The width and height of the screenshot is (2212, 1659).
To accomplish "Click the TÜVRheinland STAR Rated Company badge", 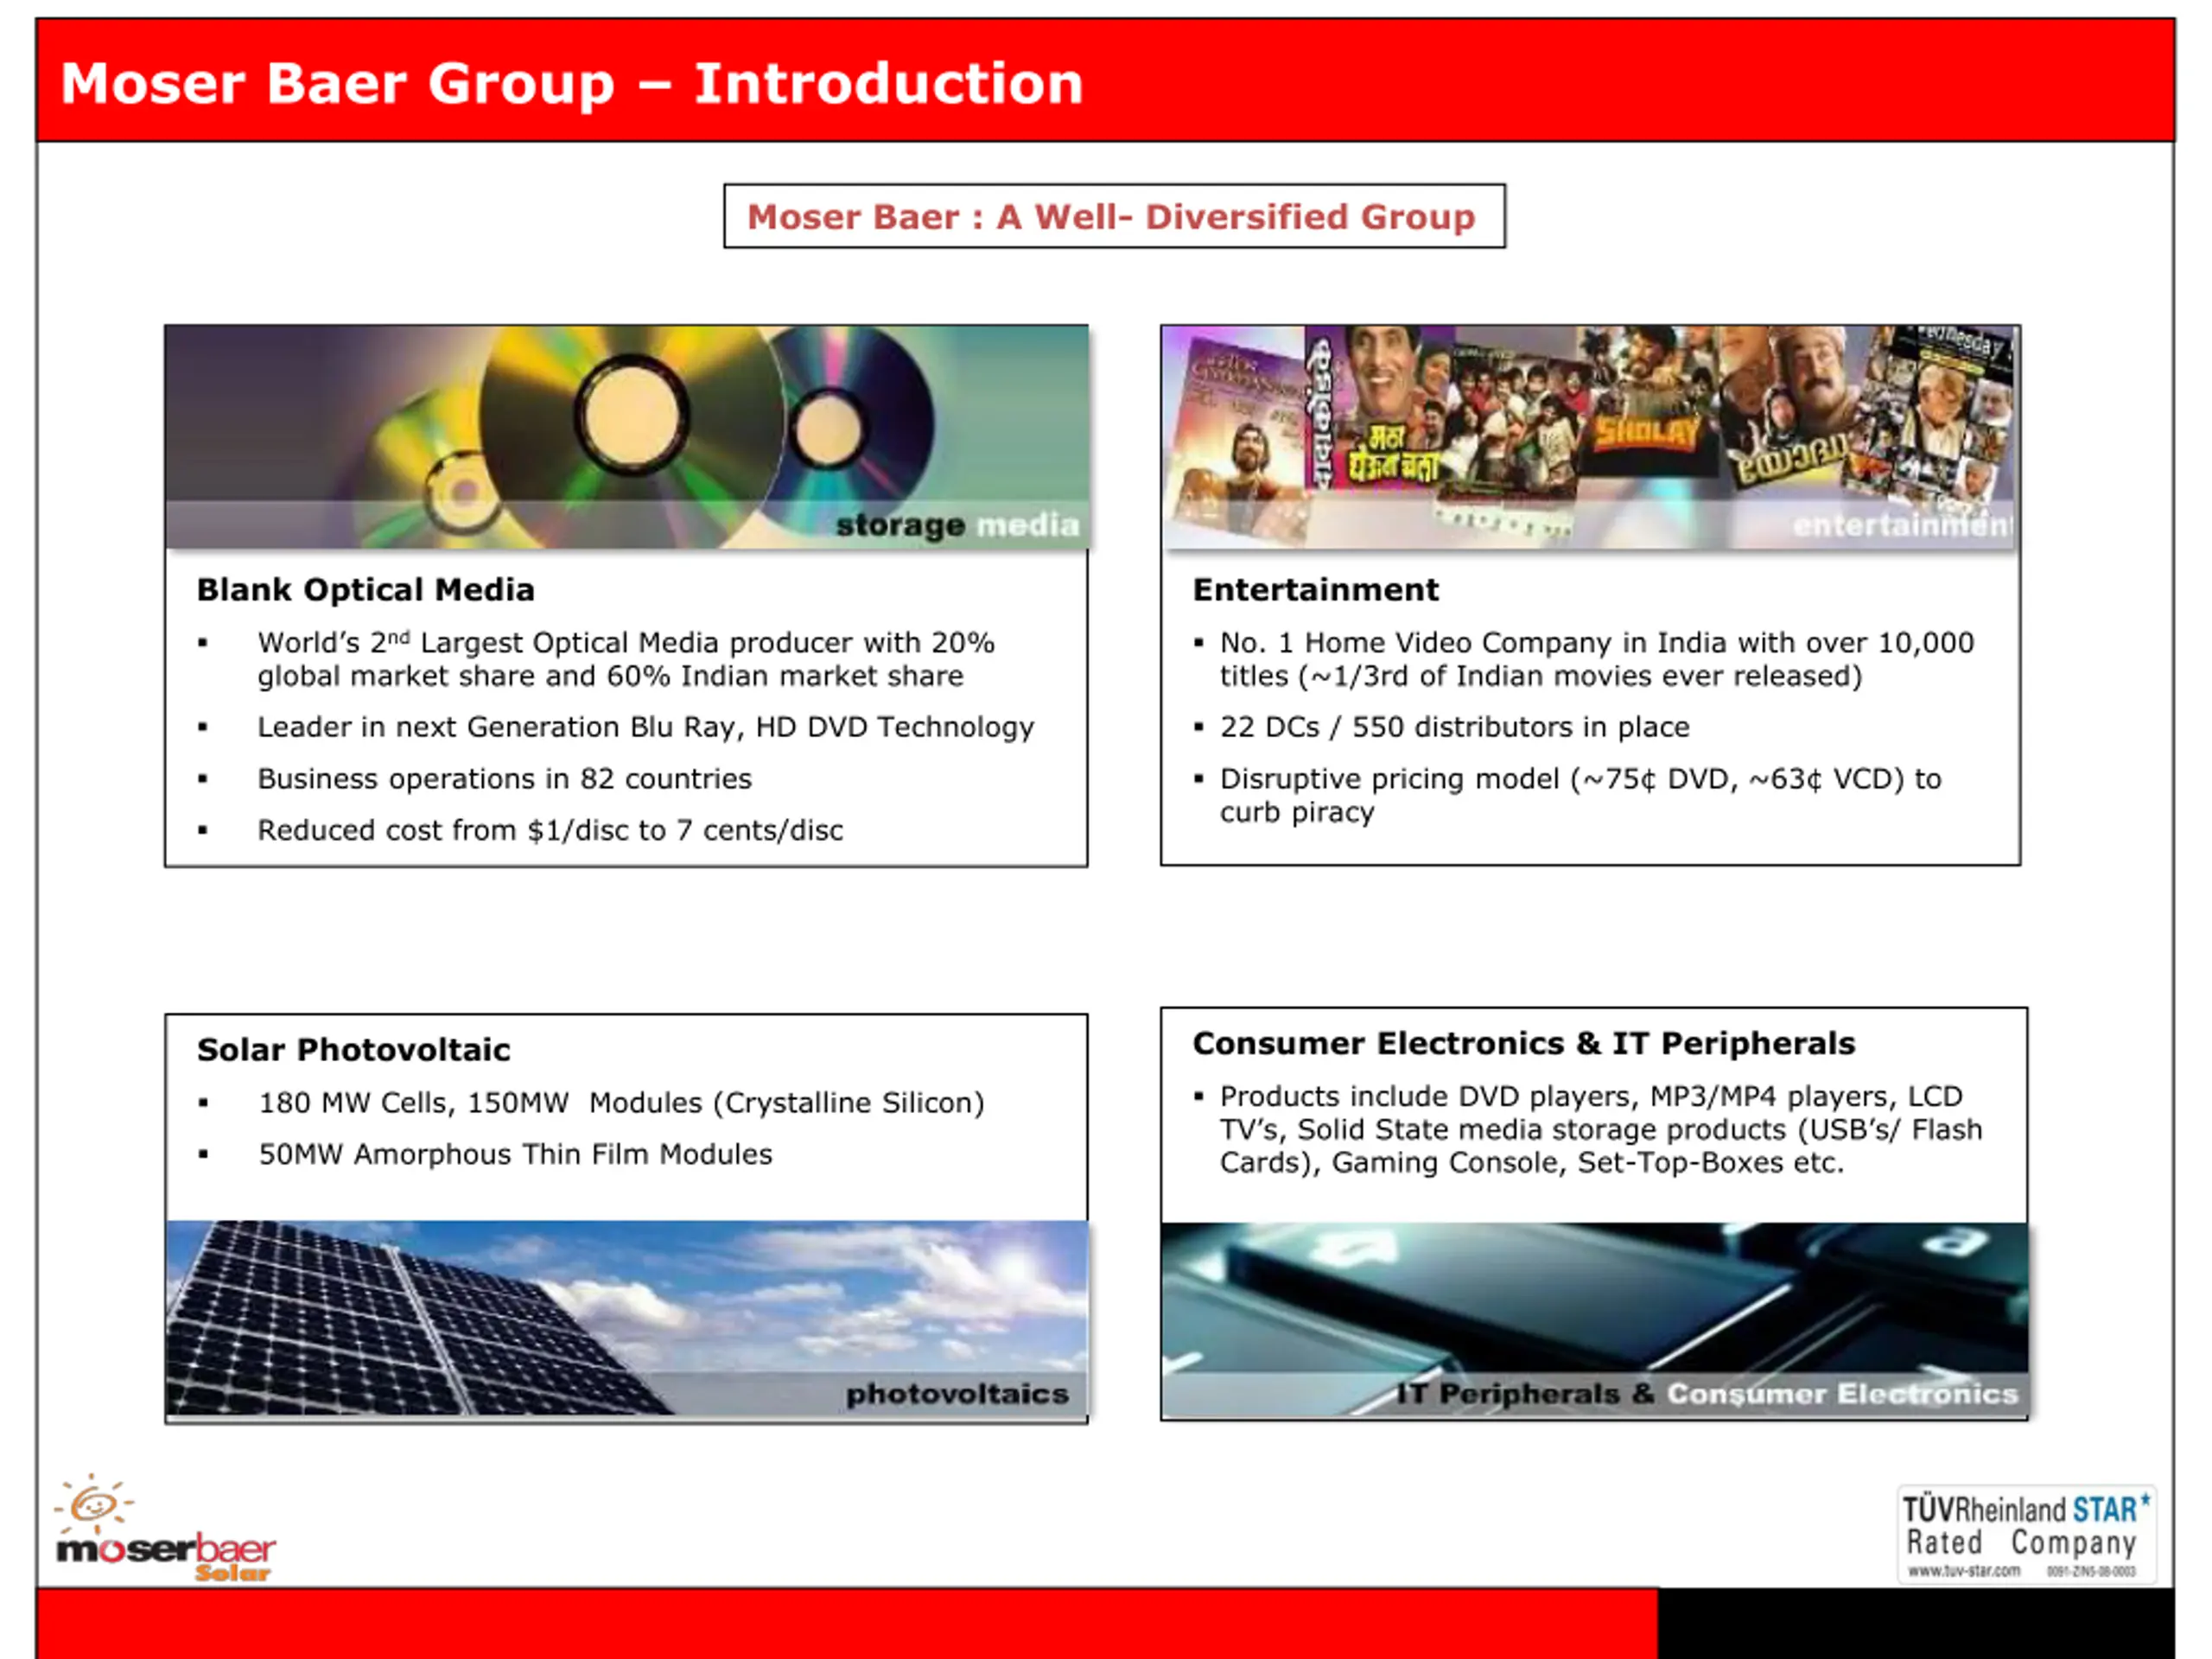I will (x=2026, y=1534).
